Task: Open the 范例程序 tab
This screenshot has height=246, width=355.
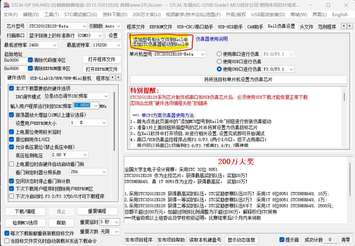Action: click(327, 27)
